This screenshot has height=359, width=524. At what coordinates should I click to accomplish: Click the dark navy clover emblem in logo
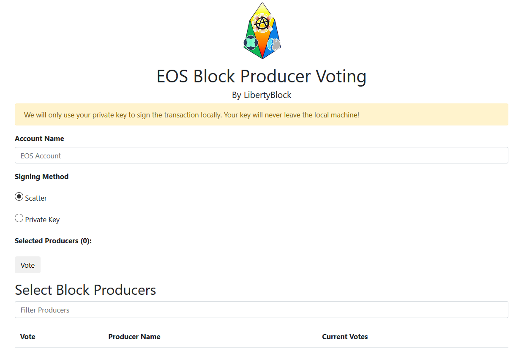click(250, 43)
